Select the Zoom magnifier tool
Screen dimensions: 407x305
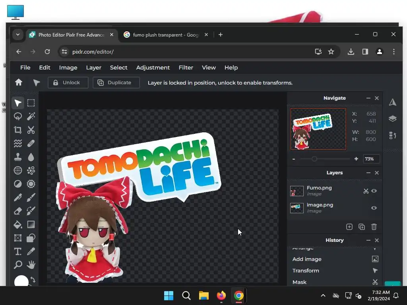coord(17,265)
